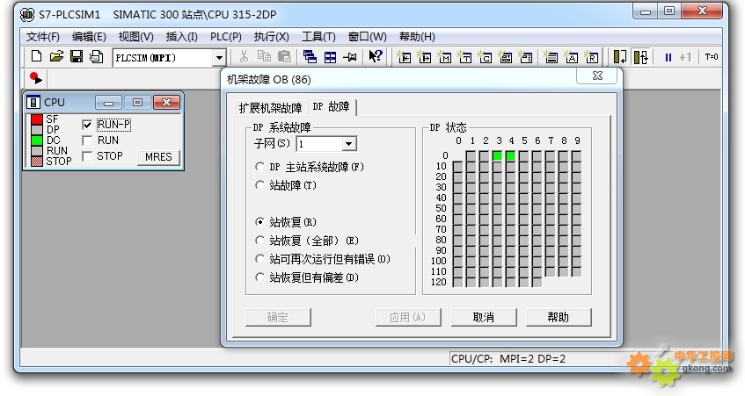745x396 pixels.
Task: Select 站可再次运行但有错误 (O) option
Action: point(259,259)
